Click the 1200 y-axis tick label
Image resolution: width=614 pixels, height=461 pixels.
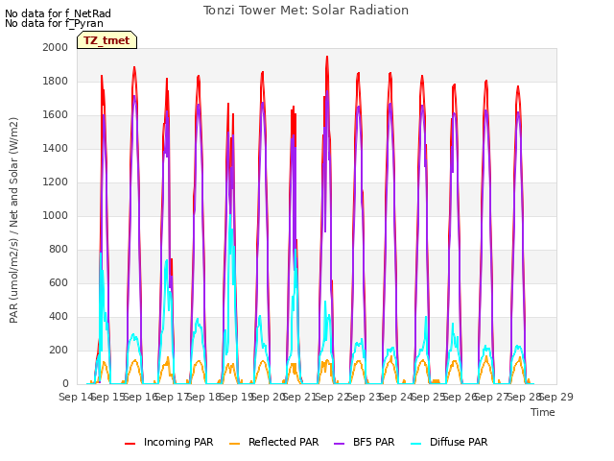56,182
